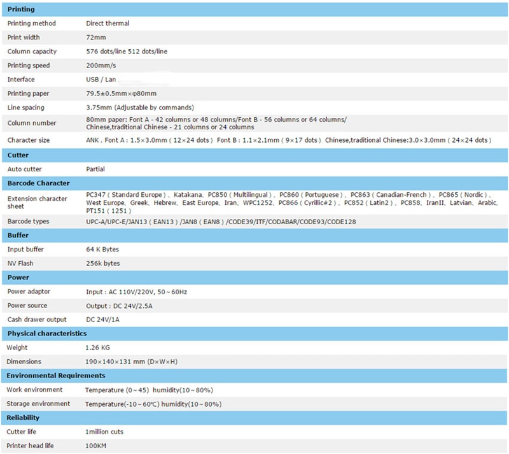
Task: Select the 'Dimensions' label
Action: tap(24, 362)
